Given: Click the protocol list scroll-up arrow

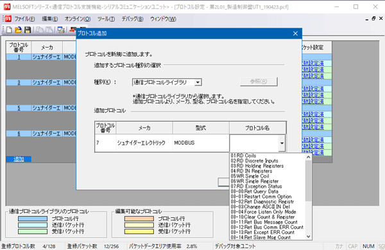Looking at the screenshot, I should 309,157.
